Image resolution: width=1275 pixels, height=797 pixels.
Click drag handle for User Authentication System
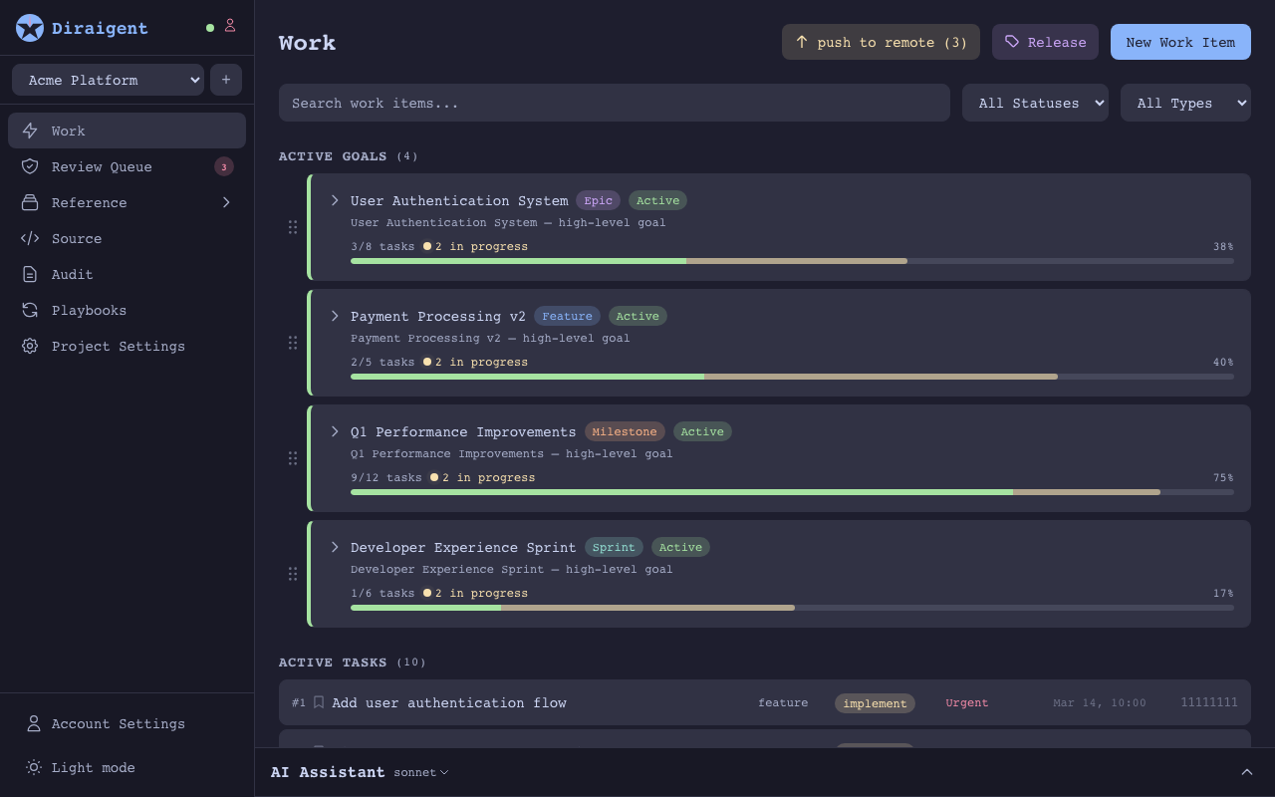click(x=293, y=227)
